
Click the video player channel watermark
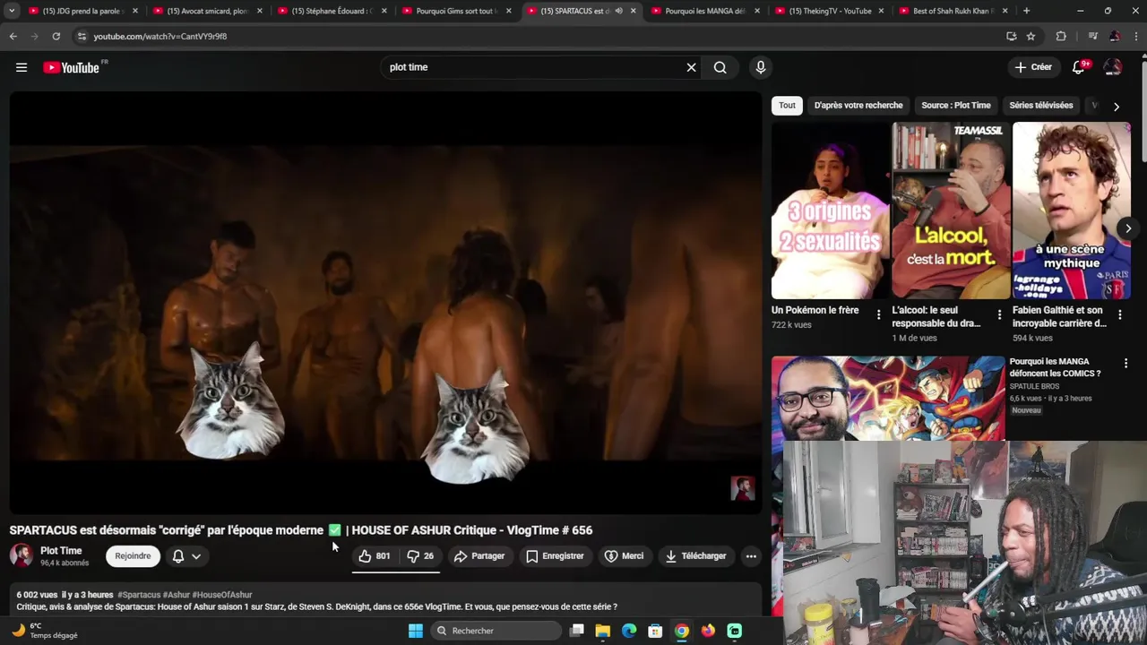tap(743, 488)
